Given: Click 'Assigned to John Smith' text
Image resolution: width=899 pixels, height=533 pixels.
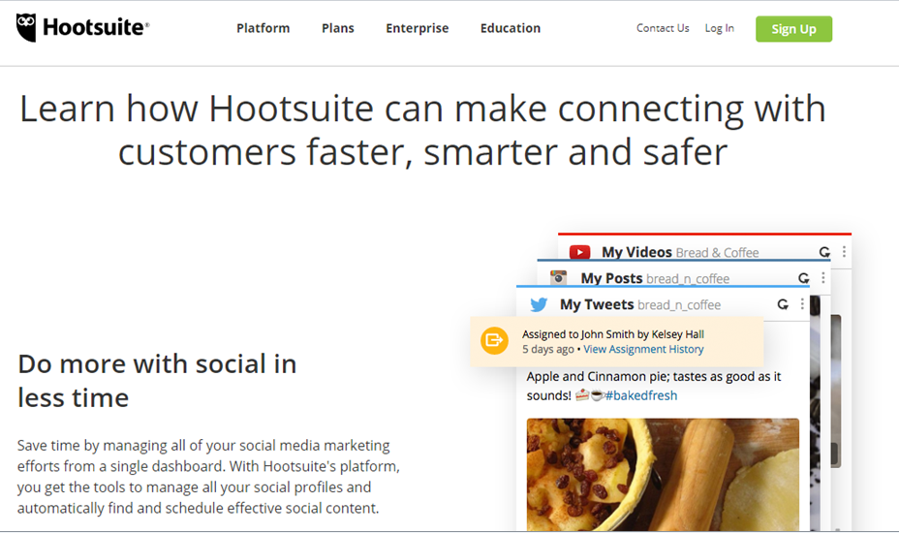Looking at the screenshot, I should [613, 334].
